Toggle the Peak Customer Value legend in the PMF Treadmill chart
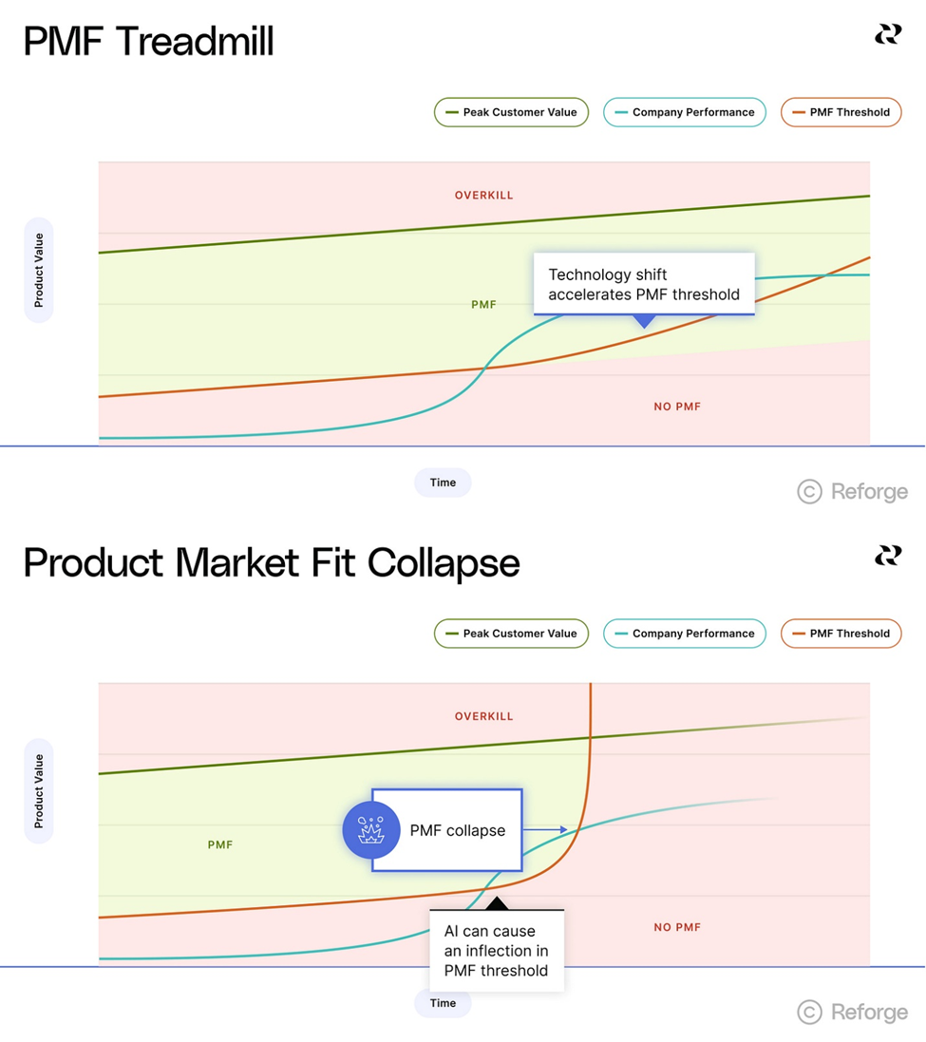Viewport: 926px width, 1042px height. click(511, 112)
